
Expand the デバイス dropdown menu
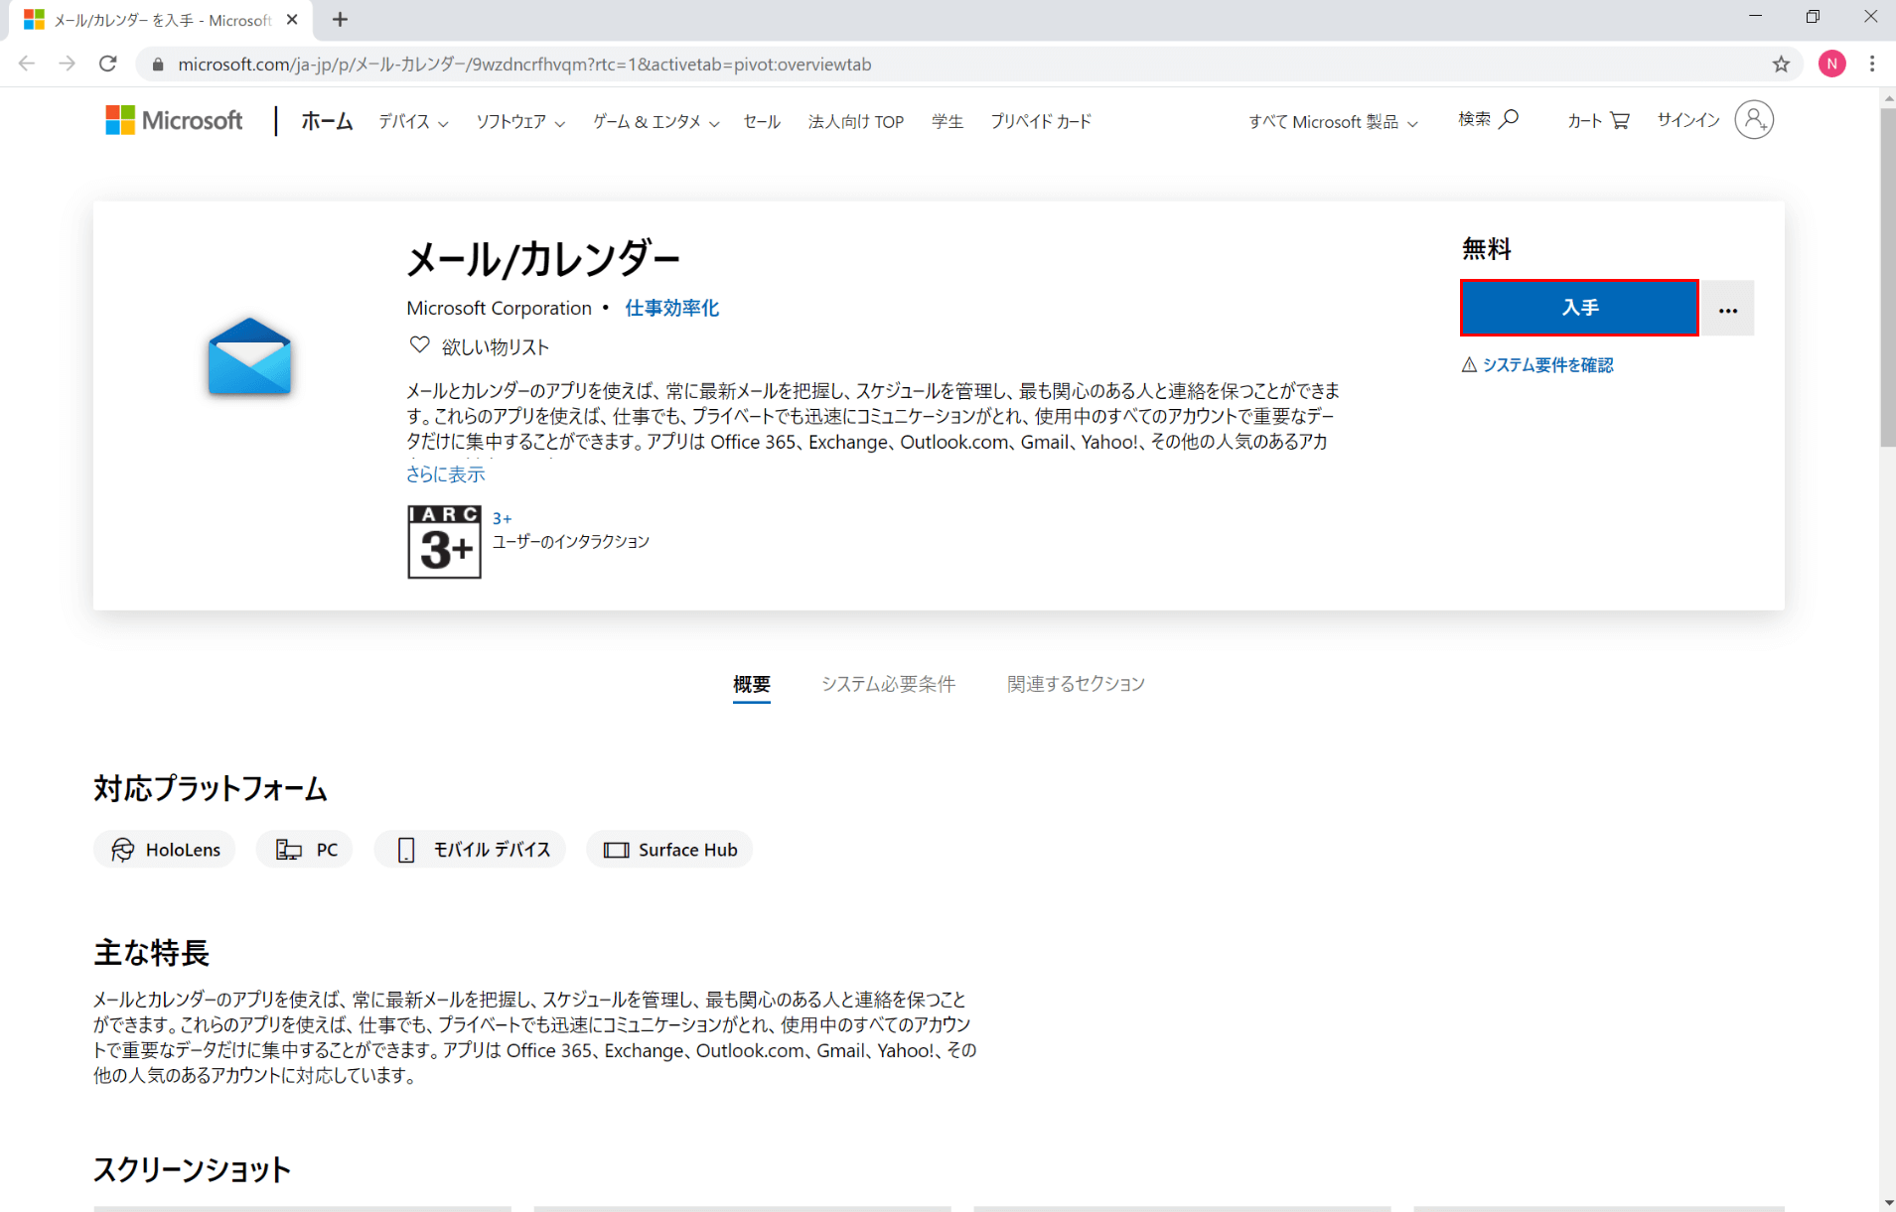tap(413, 122)
